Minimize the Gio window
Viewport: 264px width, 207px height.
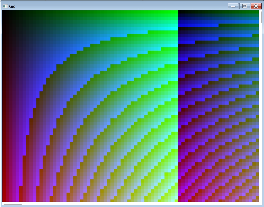233,6
